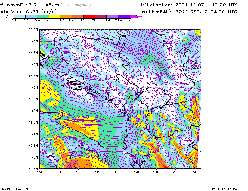Click the crimson 20.7–24.4 legend swatch
The image size is (248, 191).
point(101,16)
